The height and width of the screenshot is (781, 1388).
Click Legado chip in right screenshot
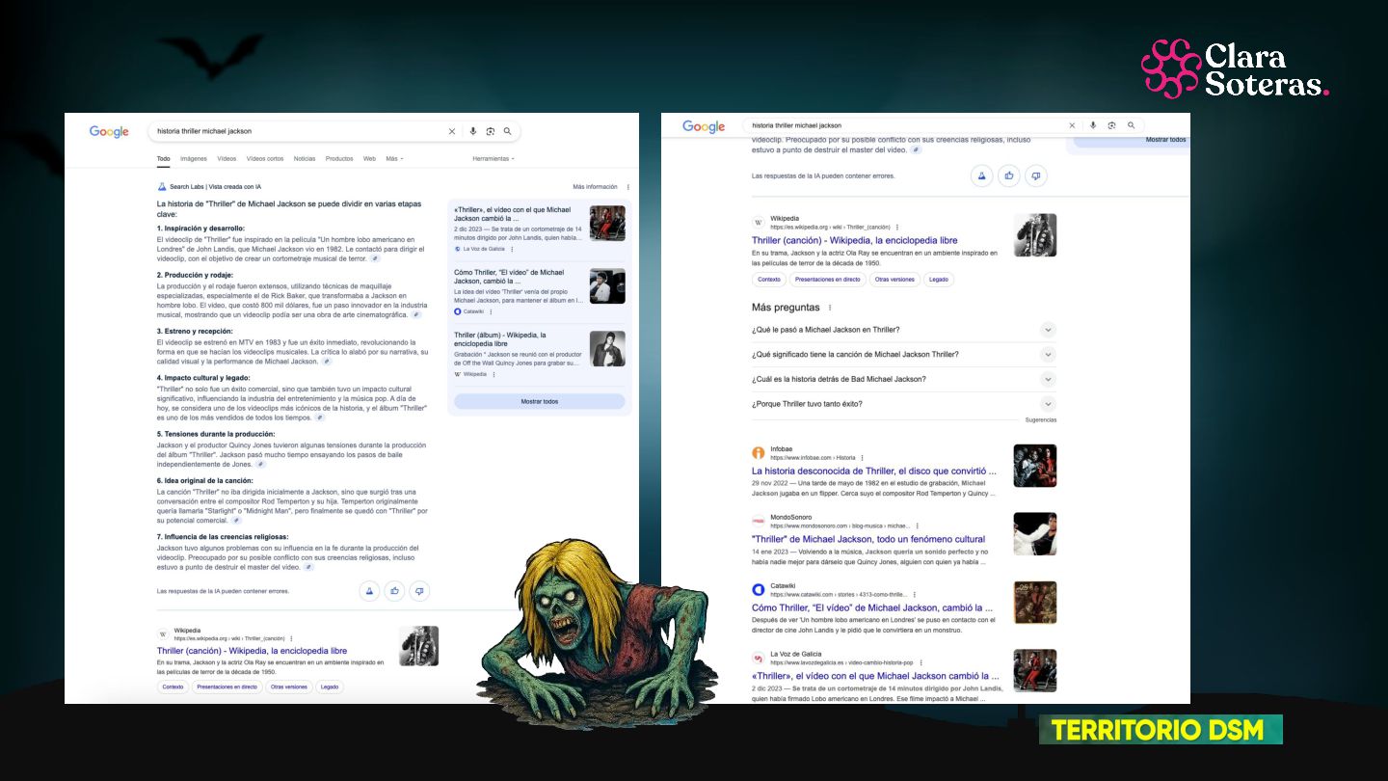[939, 280]
